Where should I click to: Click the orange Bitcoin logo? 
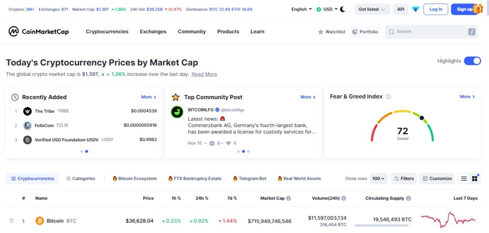pos(40,221)
